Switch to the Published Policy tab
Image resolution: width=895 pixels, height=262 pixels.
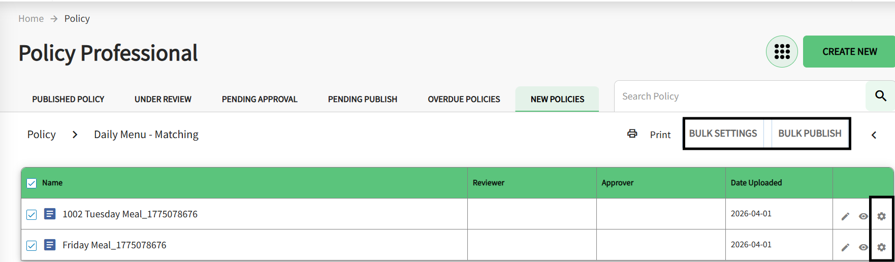point(68,99)
